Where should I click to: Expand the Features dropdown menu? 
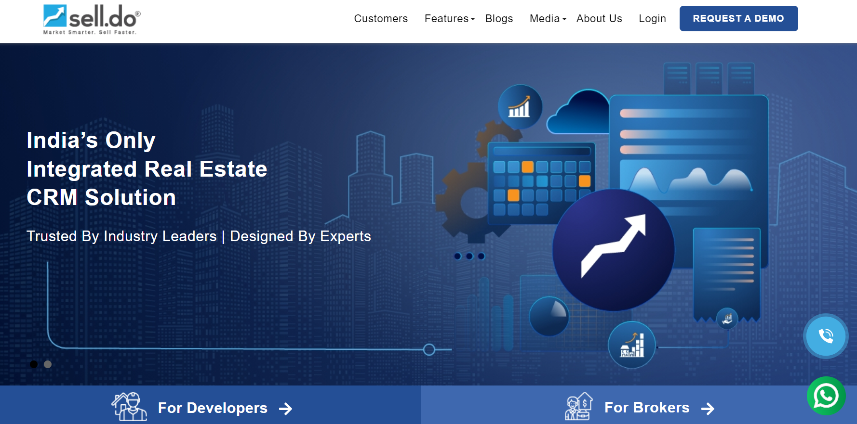[450, 18]
